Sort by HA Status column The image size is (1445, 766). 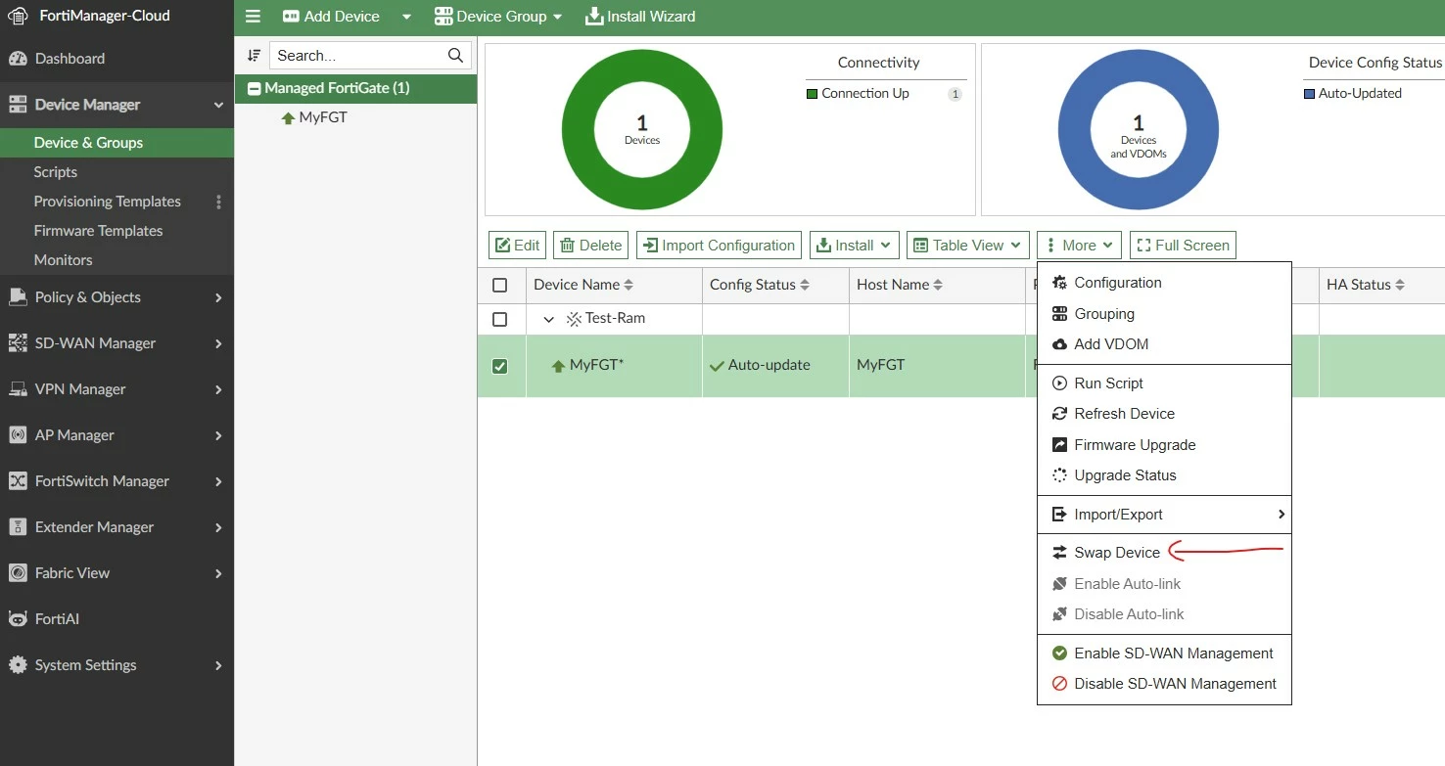(1366, 285)
